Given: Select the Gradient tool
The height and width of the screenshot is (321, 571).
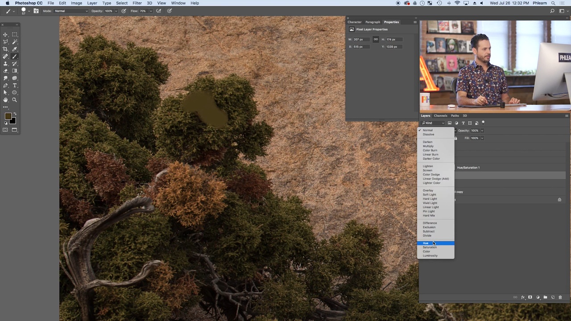Looking at the screenshot, I should (15, 71).
